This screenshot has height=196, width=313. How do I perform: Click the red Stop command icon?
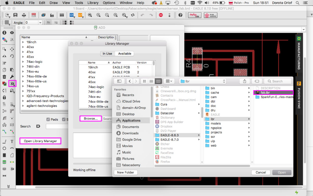pyautogui.click(x=161, y=15)
